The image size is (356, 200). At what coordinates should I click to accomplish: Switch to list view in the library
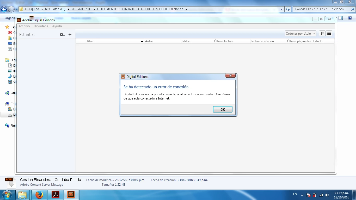(x=329, y=33)
